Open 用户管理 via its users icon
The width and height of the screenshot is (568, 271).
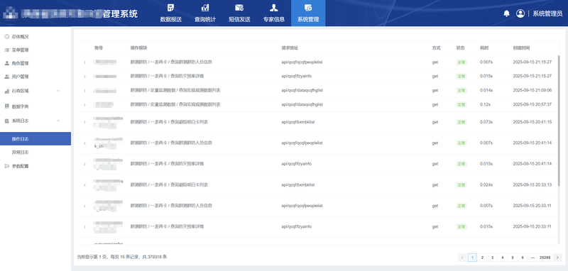point(6,77)
